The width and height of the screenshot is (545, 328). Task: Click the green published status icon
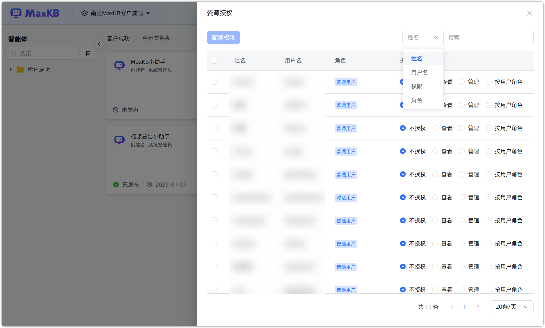pyautogui.click(x=116, y=184)
